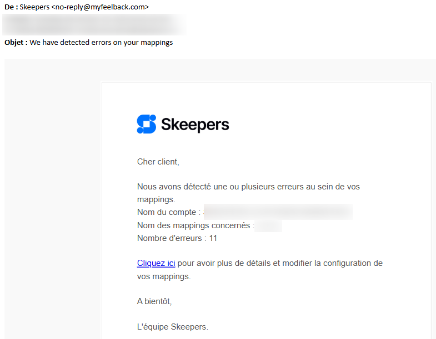Click the blue Skeepers logo icon
Viewport: 436px width, 339px height.
click(147, 124)
